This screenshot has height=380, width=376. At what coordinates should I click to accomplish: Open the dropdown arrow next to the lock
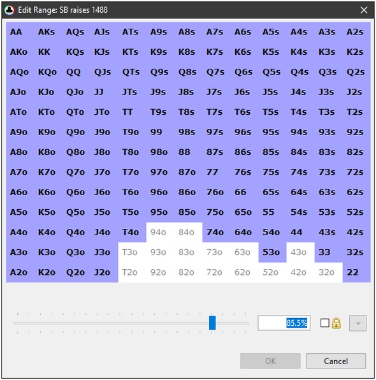point(358,323)
